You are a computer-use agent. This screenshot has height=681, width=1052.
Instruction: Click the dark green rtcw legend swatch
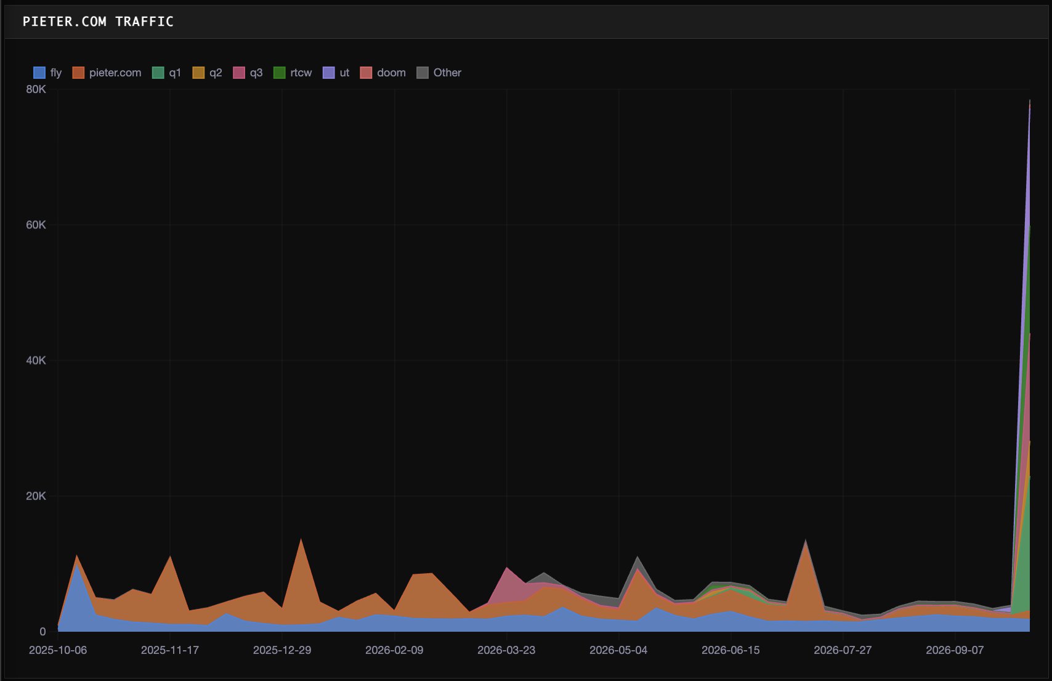[x=280, y=73]
